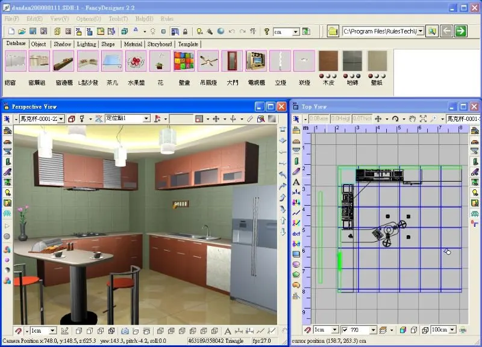The image size is (482, 347).
Task: Pick the 地磚 floor tile swatch
Action: click(352, 61)
